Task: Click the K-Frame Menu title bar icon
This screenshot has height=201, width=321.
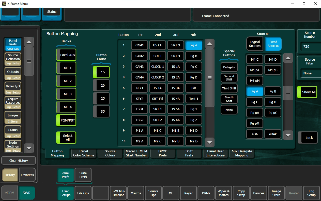Action: click(x=4, y=4)
